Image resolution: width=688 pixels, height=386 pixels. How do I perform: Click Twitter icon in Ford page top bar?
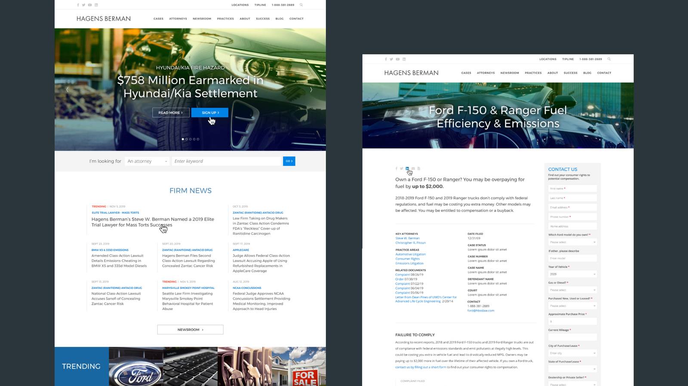[391, 59]
